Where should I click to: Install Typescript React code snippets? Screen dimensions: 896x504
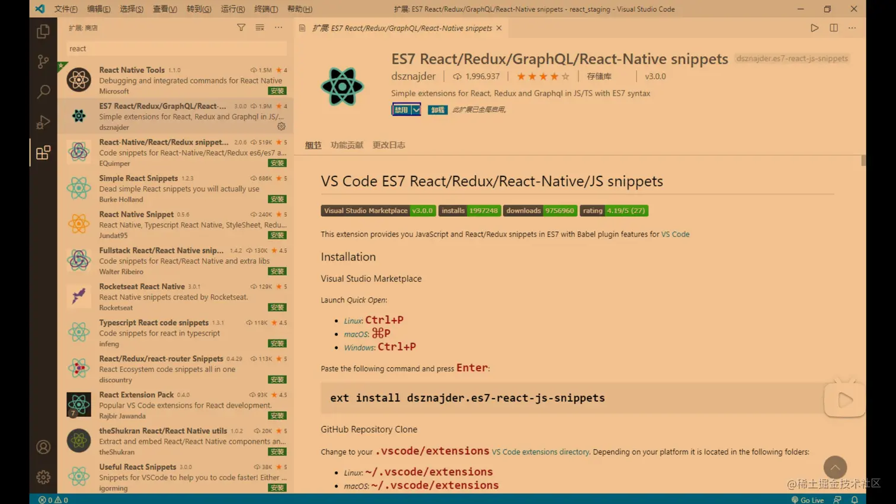point(277,344)
